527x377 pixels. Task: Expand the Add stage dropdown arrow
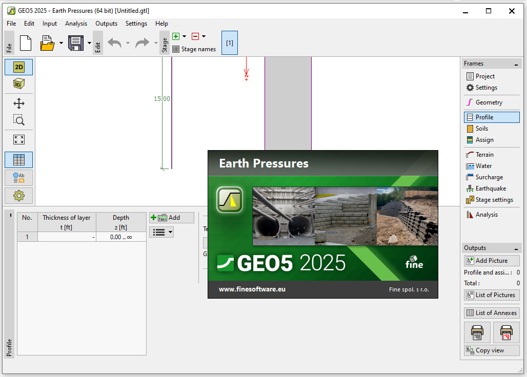184,36
